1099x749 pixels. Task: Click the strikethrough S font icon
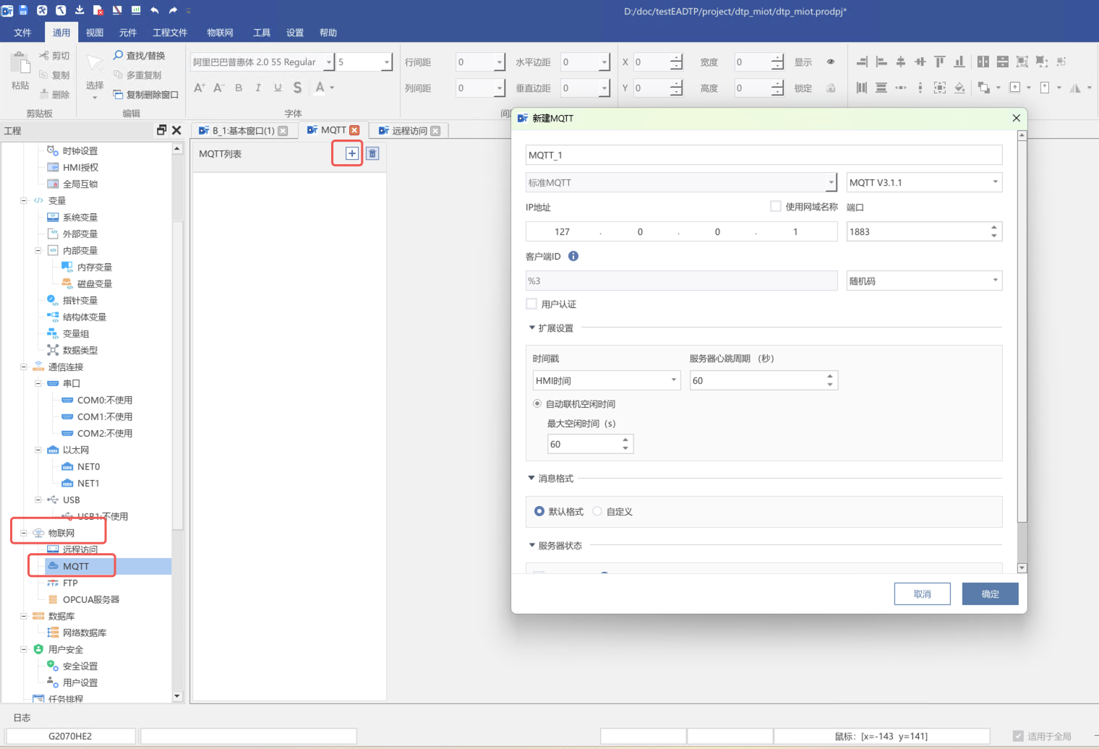pyautogui.click(x=297, y=87)
